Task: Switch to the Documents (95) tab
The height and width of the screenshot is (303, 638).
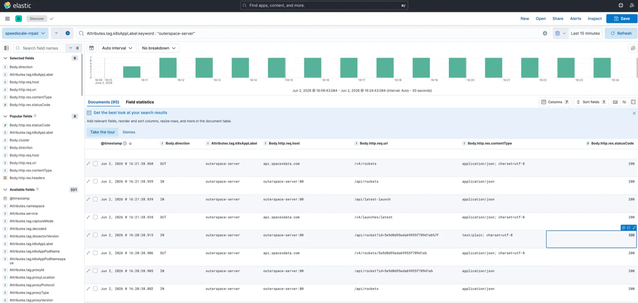Action: point(103,102)
